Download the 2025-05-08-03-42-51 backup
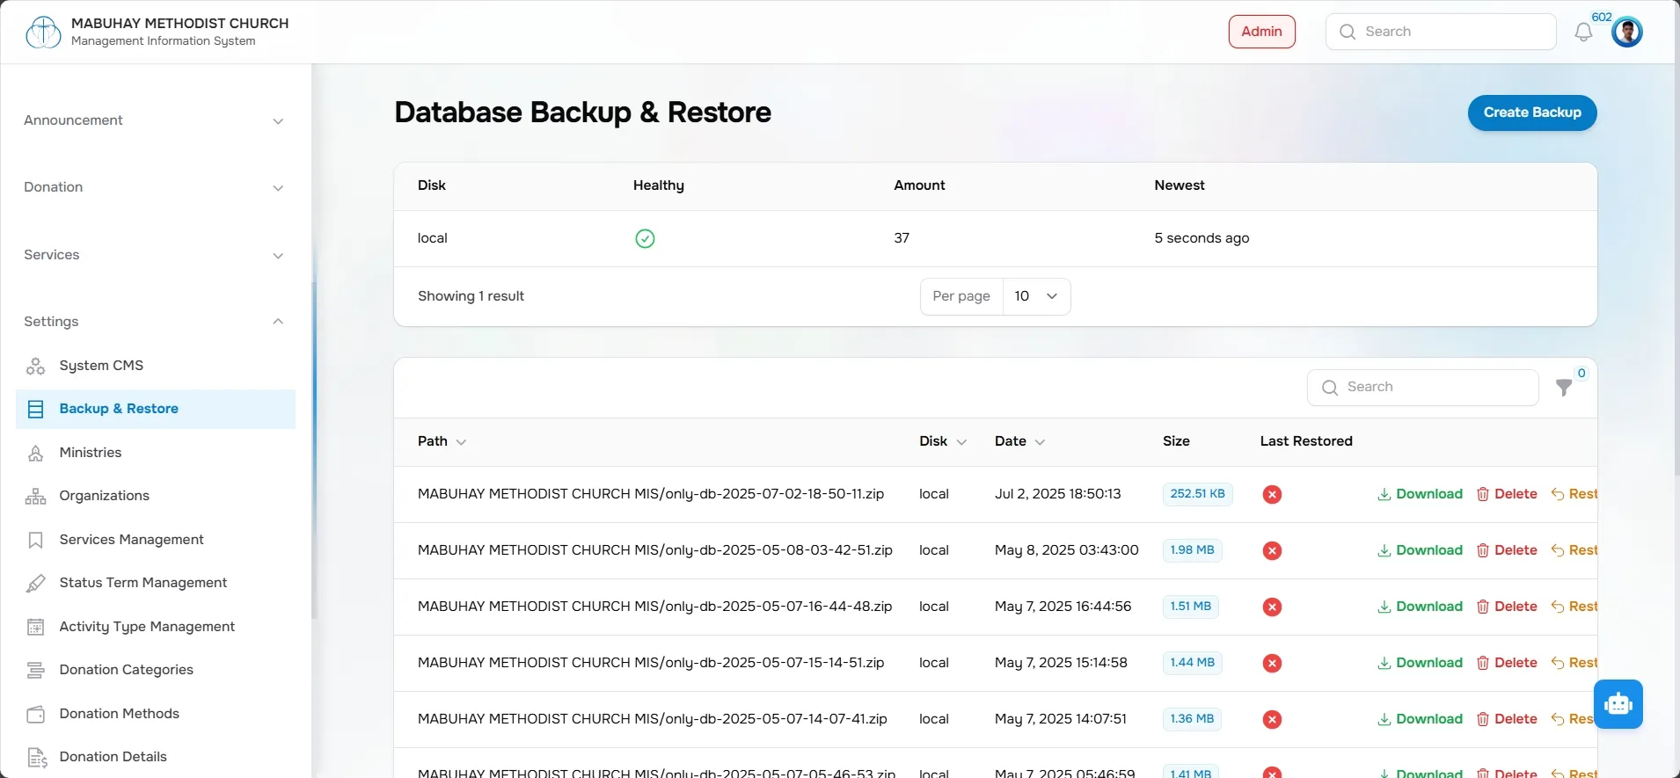 tap(1420, 550)
